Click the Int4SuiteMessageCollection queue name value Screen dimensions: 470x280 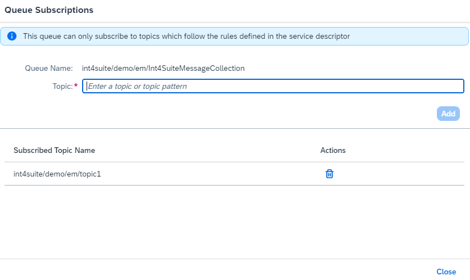pyautogui.click(x=163, y=68)
